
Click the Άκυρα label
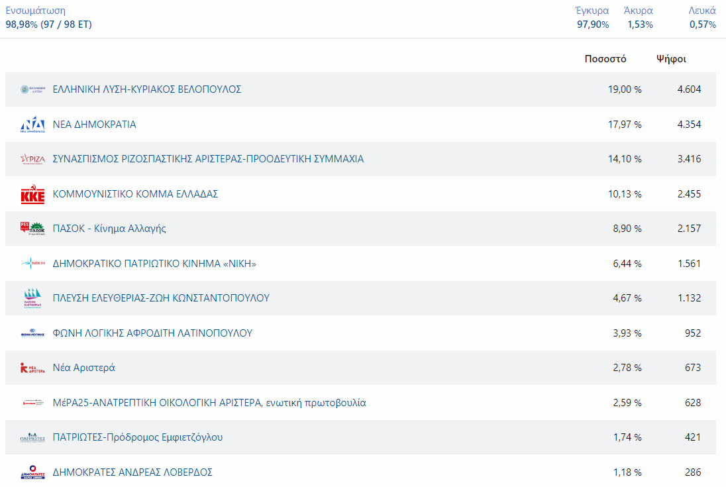[638, 11]
